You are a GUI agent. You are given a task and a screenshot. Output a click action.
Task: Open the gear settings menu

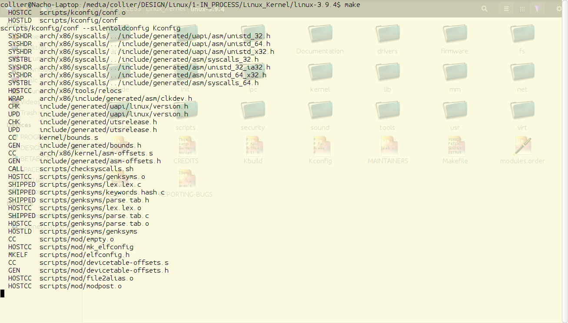559,9
